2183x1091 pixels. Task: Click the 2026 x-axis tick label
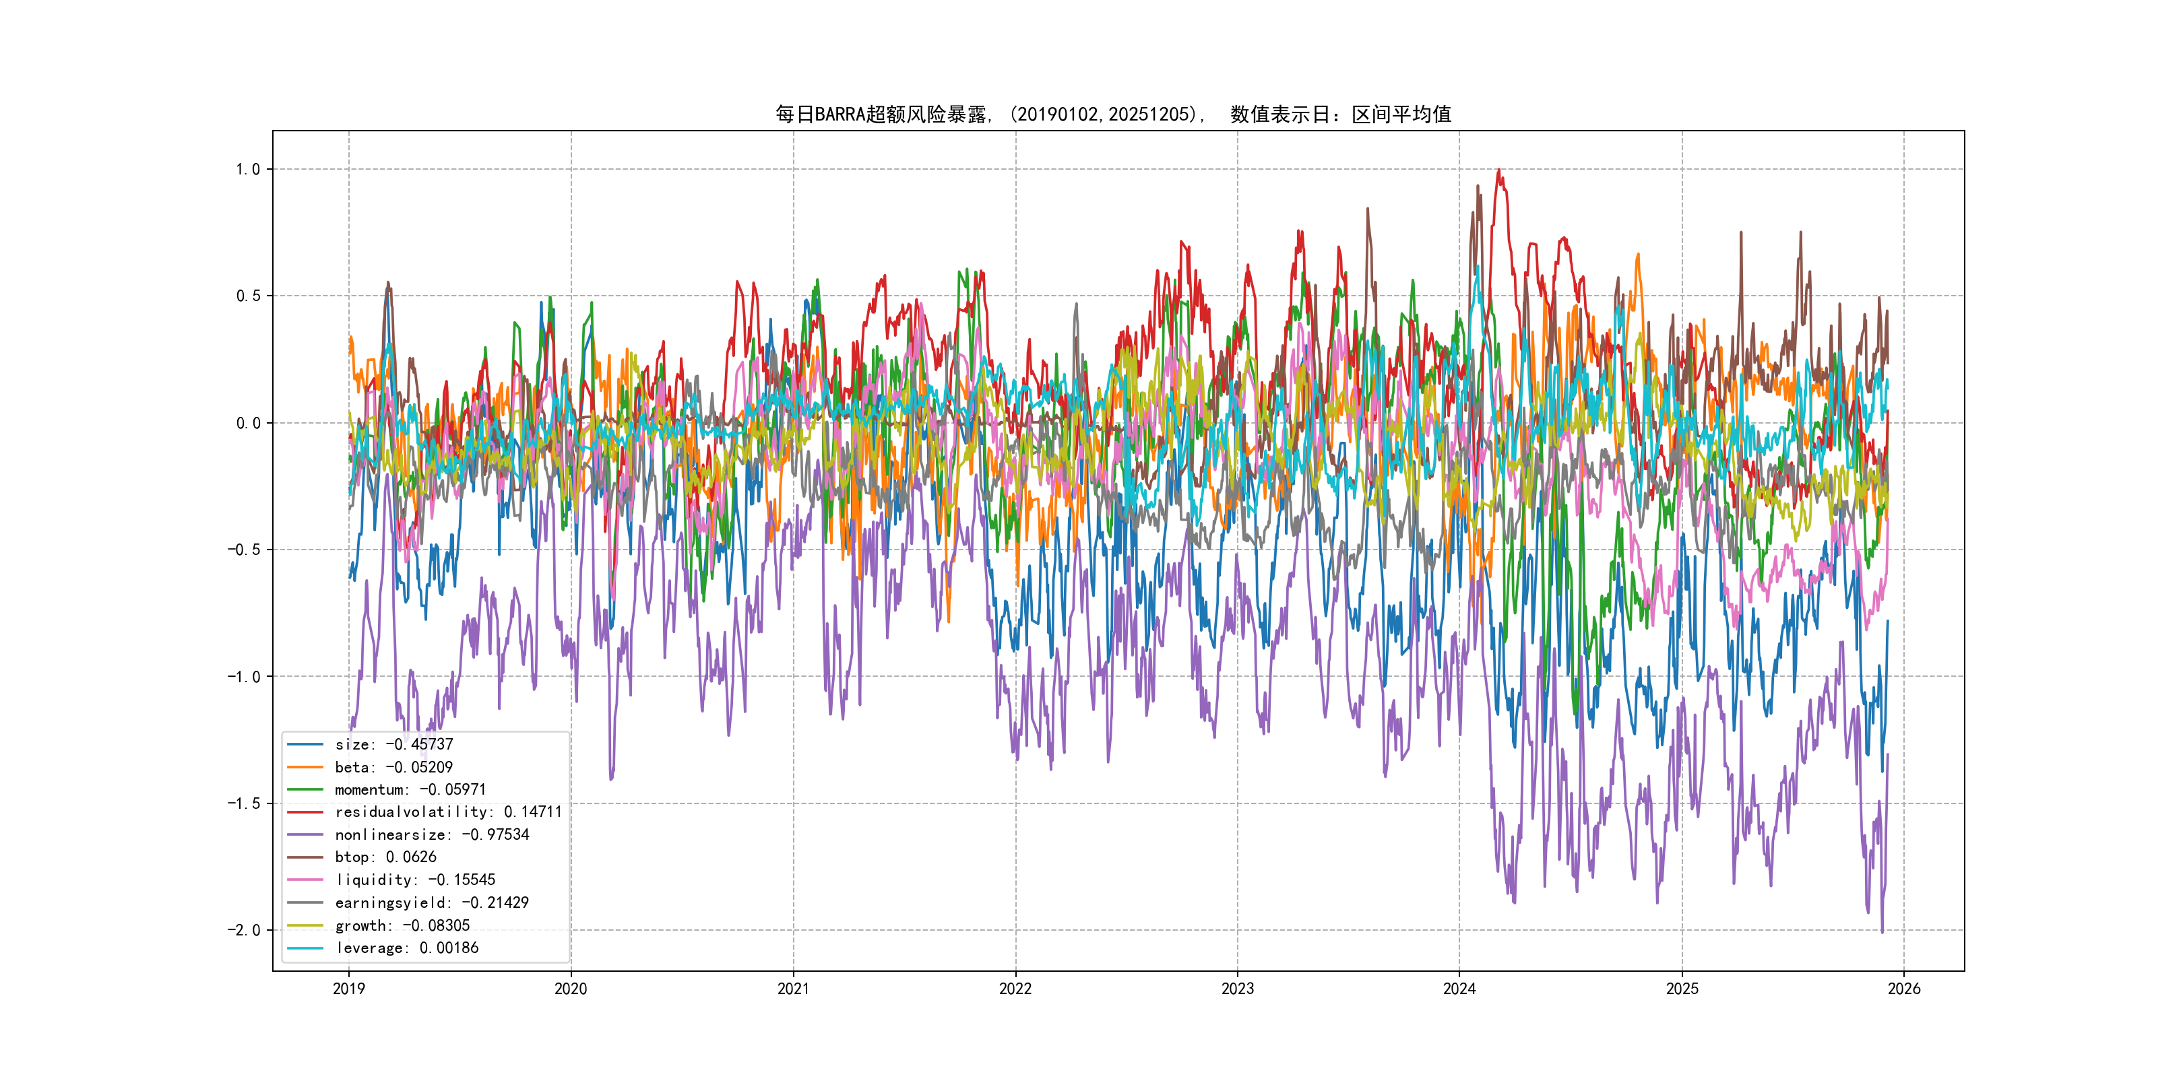(1903, 989)
